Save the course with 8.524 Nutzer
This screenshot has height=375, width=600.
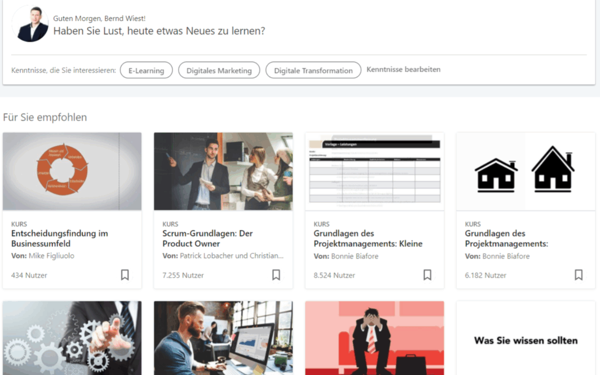coord(427,275)
